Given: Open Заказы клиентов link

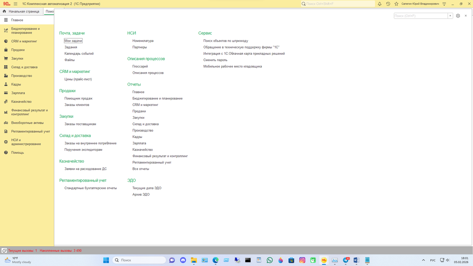Looking at the screenshot, I should (77, 105).
